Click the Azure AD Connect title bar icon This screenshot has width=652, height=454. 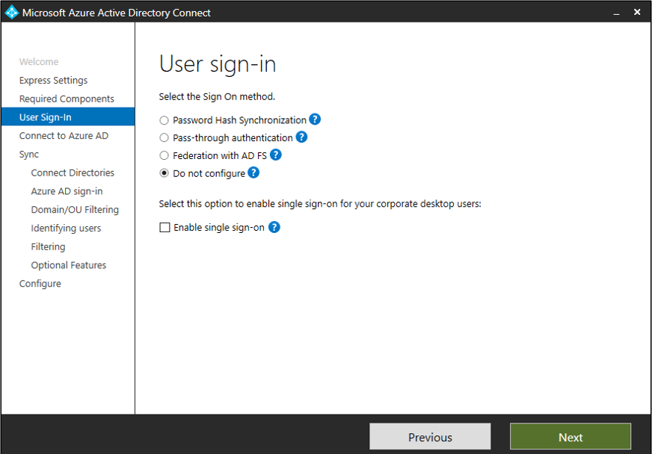(x=10, y=12)
